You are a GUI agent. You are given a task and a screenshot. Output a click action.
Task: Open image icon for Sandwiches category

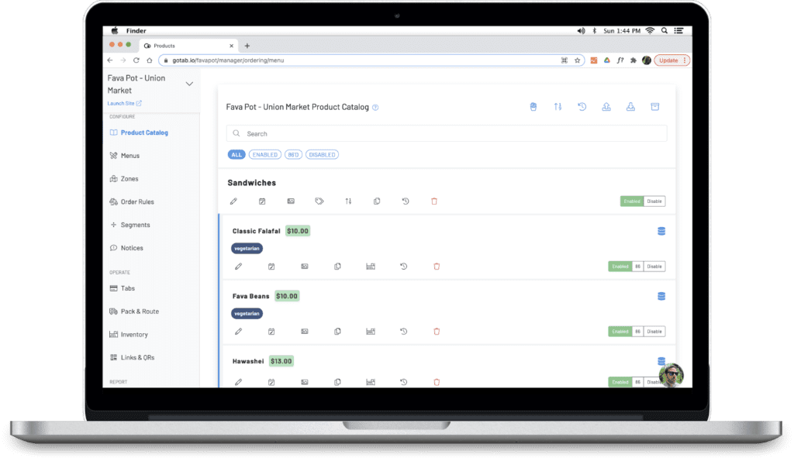coord(291,201)
